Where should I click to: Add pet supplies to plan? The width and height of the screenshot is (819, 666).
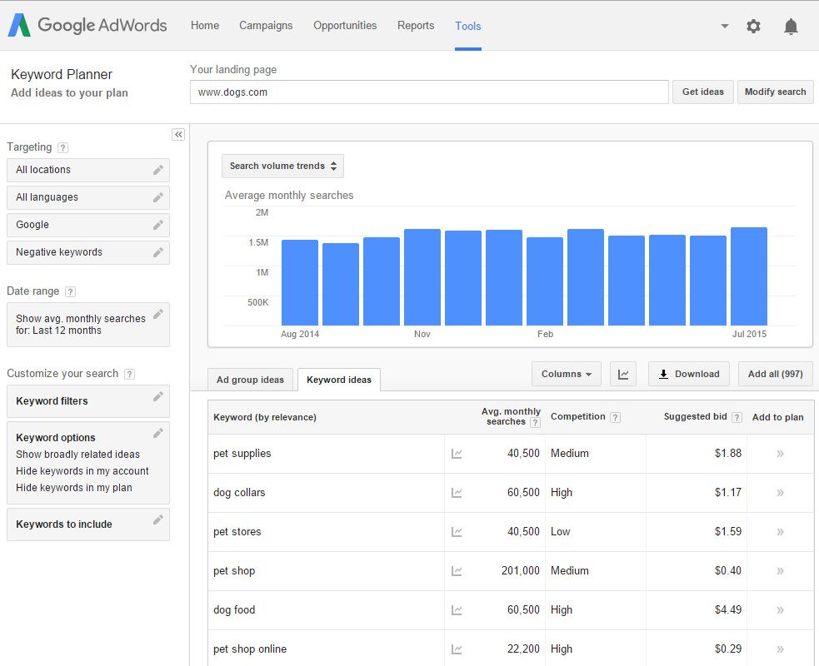tap(780, 454)
